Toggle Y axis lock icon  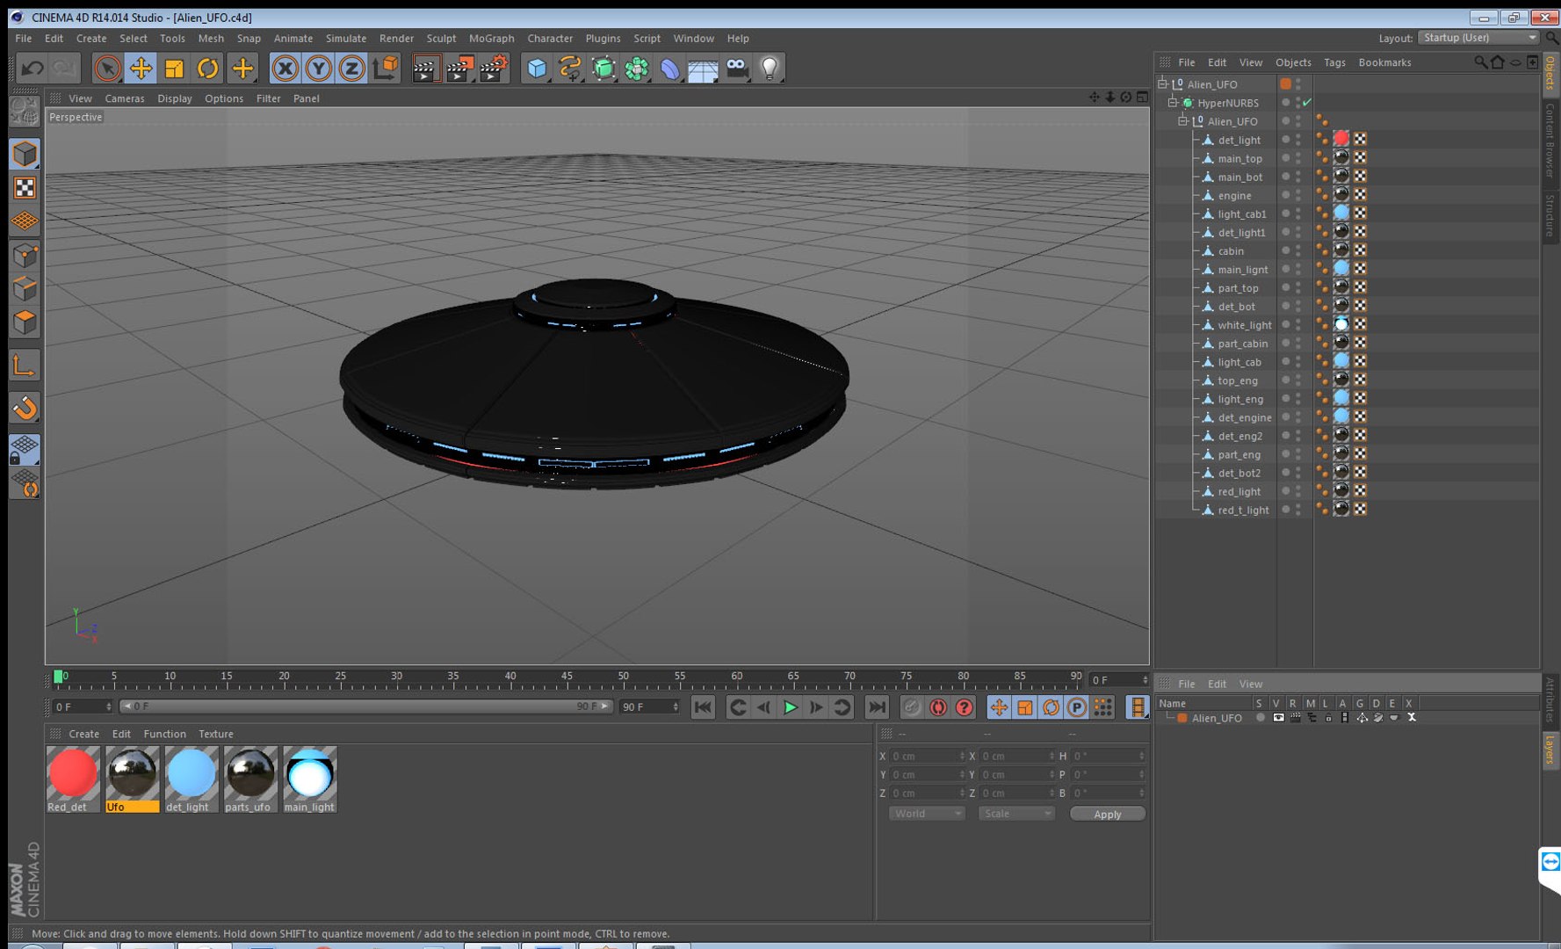pyautogui.click(x=318, y=68)
